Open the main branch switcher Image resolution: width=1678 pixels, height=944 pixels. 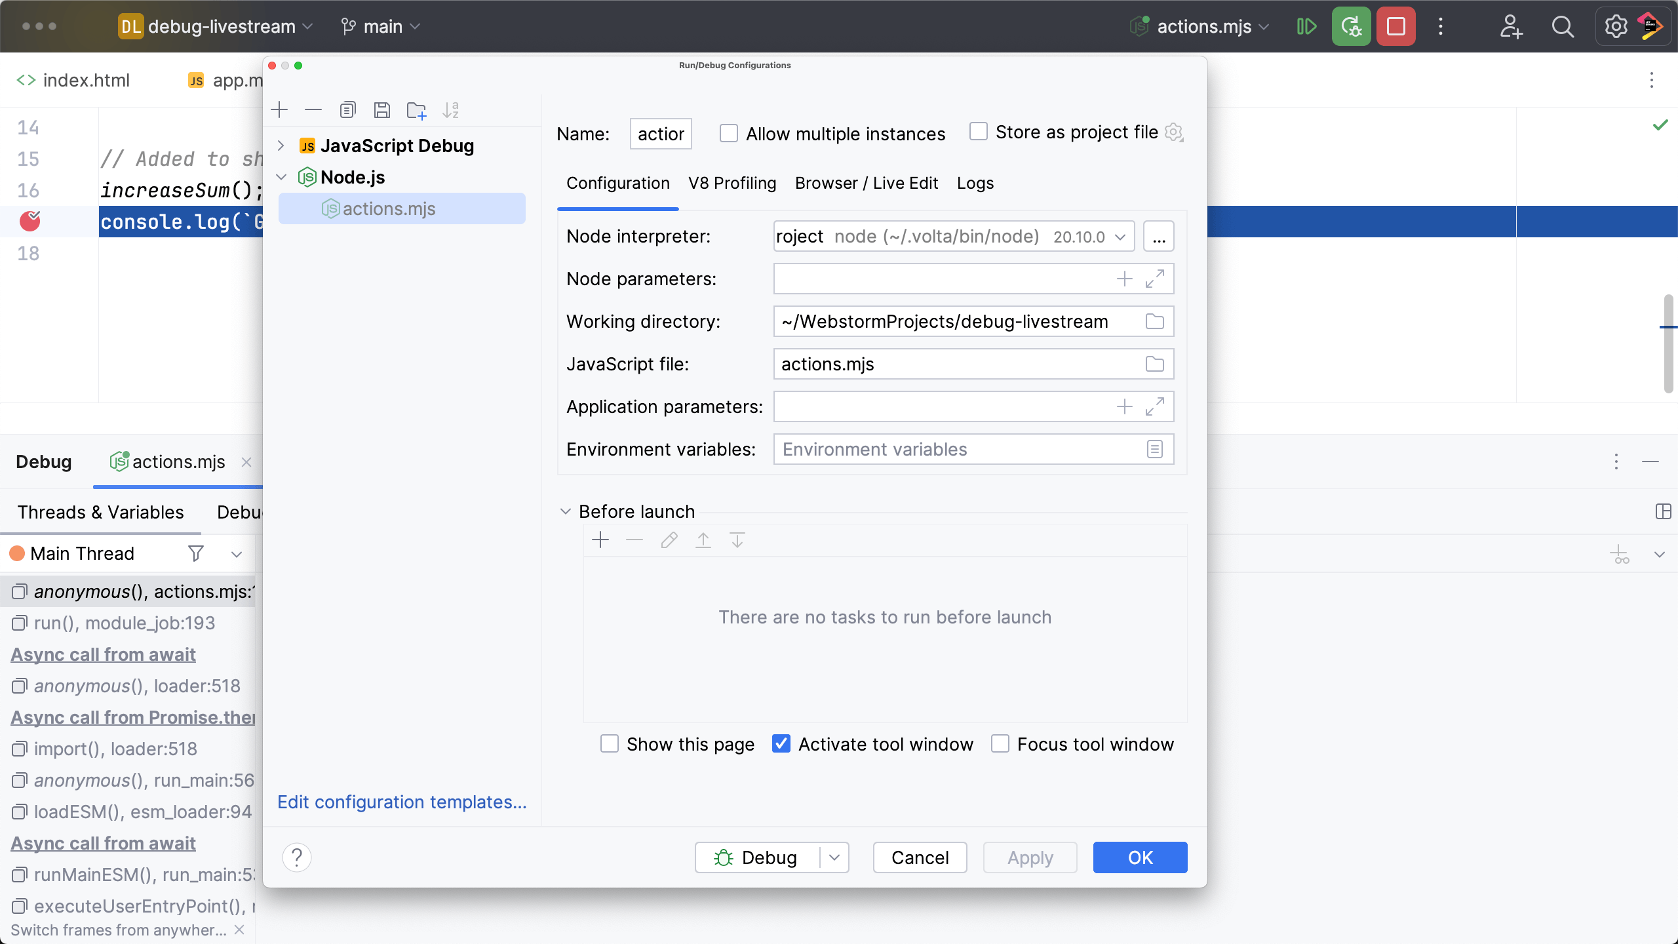[379, 26]
